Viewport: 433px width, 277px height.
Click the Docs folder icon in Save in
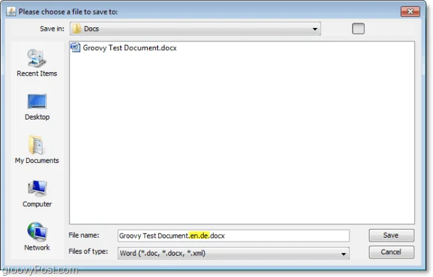76,29
